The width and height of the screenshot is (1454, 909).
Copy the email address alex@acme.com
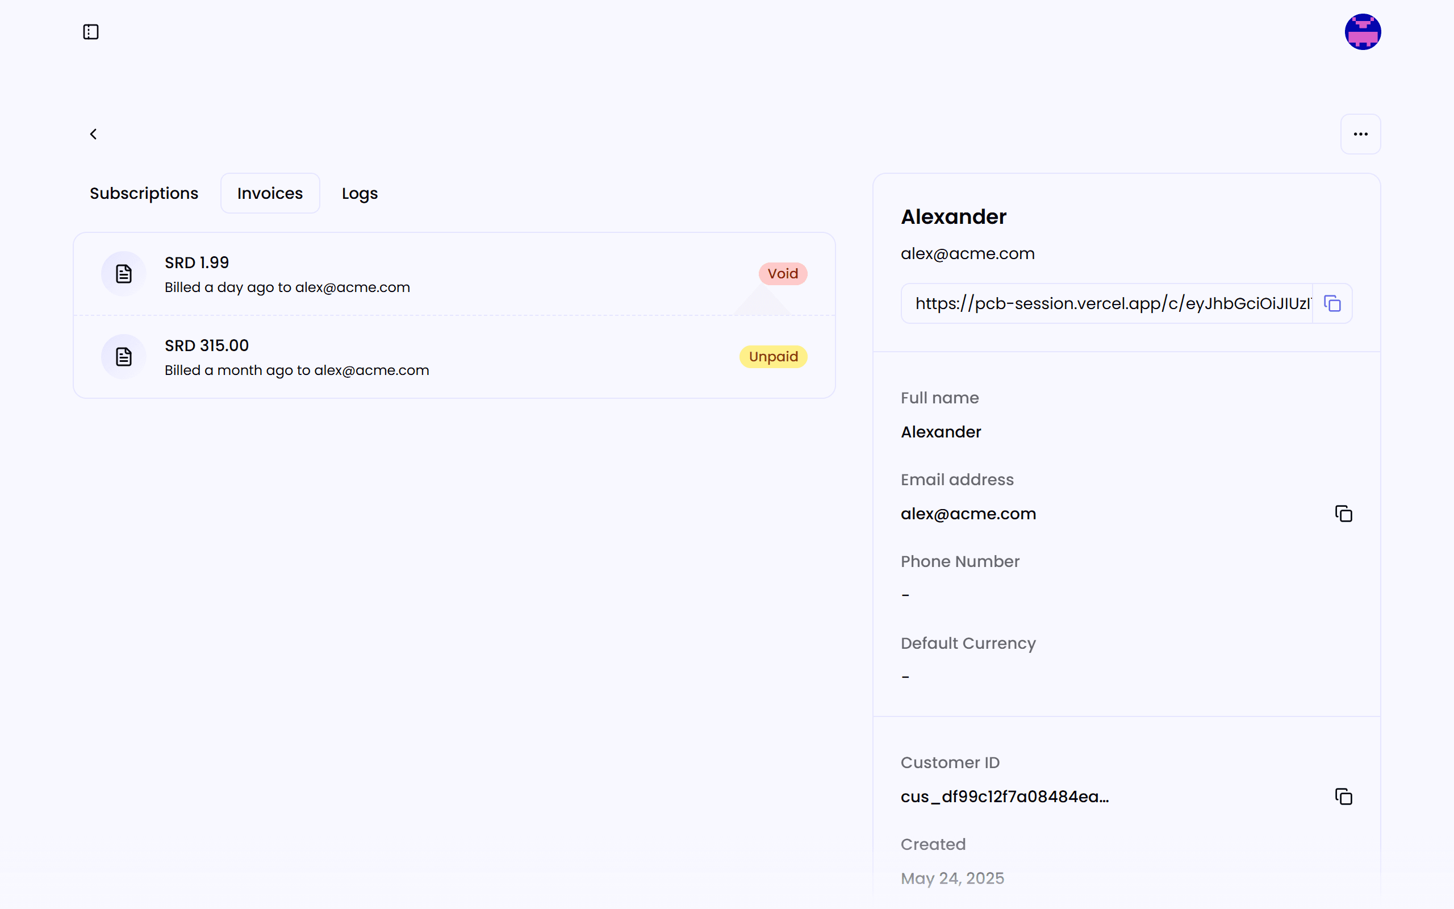click(1343, 514)
